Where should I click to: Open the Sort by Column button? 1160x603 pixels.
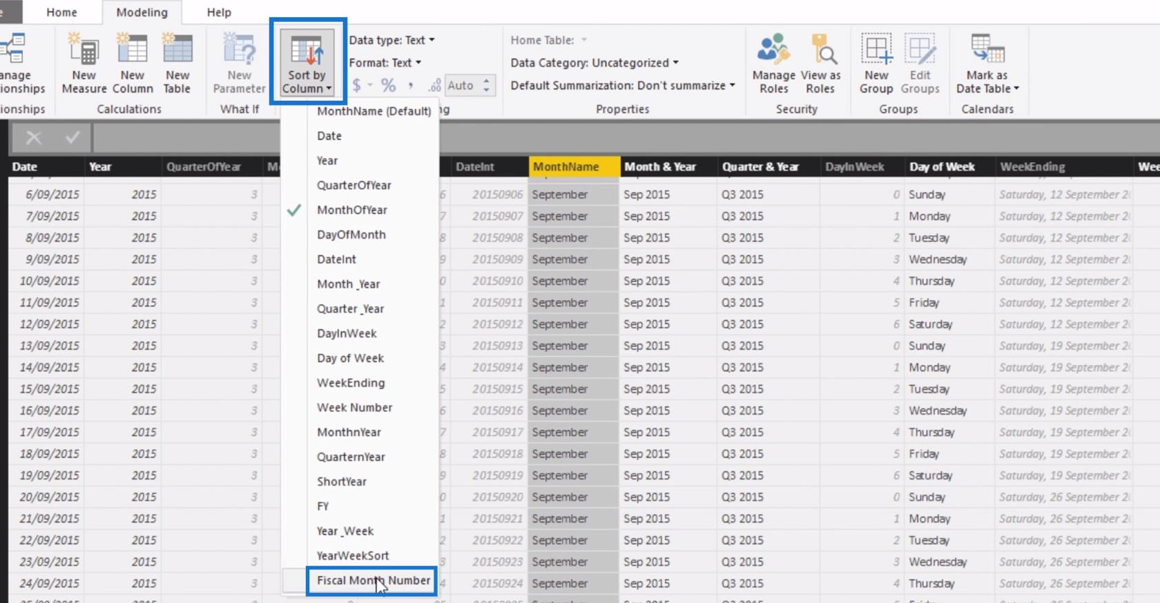[307, 63]
